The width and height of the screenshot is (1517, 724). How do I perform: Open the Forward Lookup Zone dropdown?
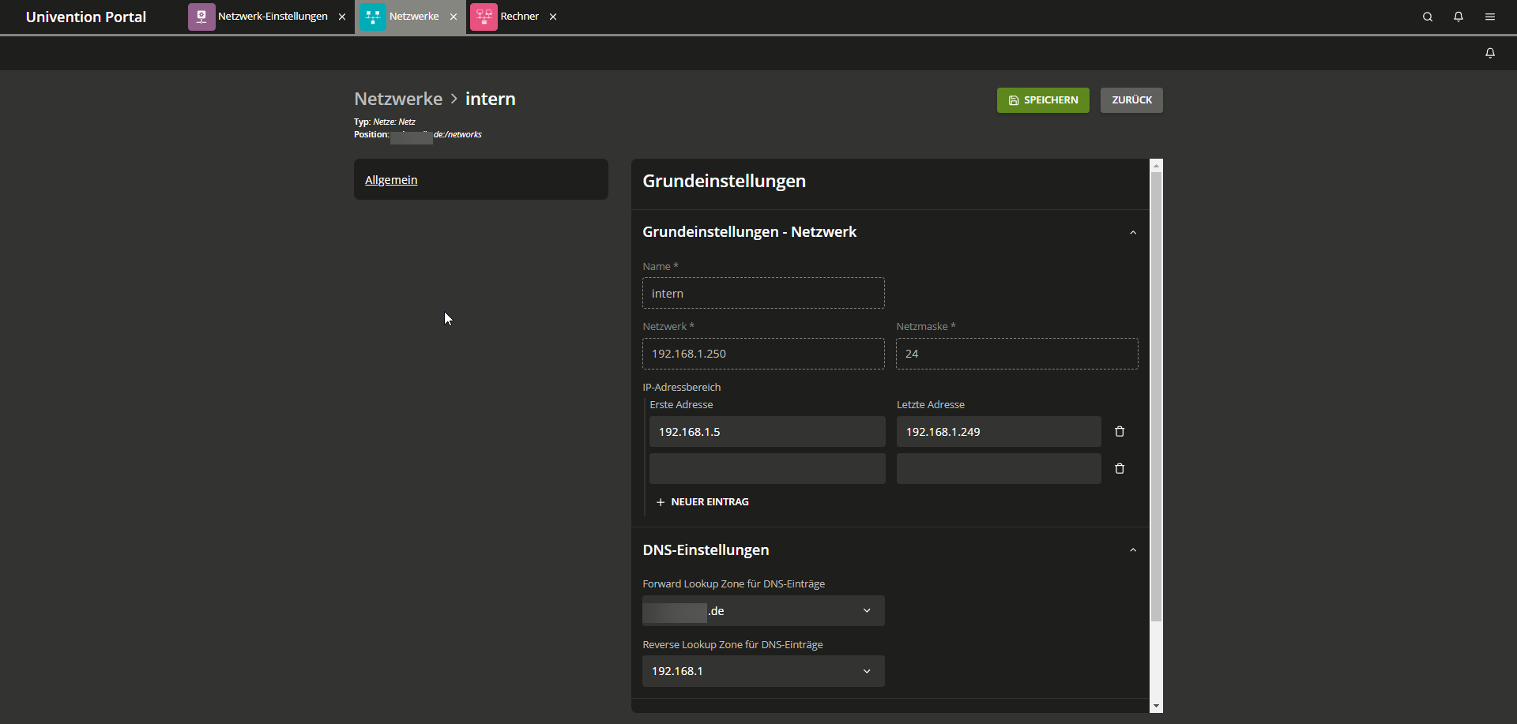coord(763,611)
